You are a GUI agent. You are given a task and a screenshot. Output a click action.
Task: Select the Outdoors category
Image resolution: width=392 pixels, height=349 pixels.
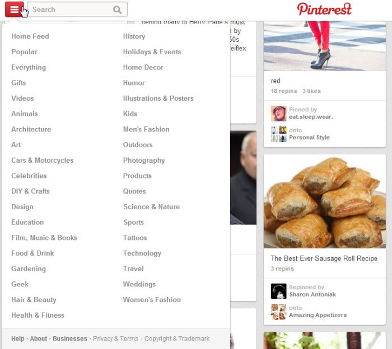coord(138,145)
